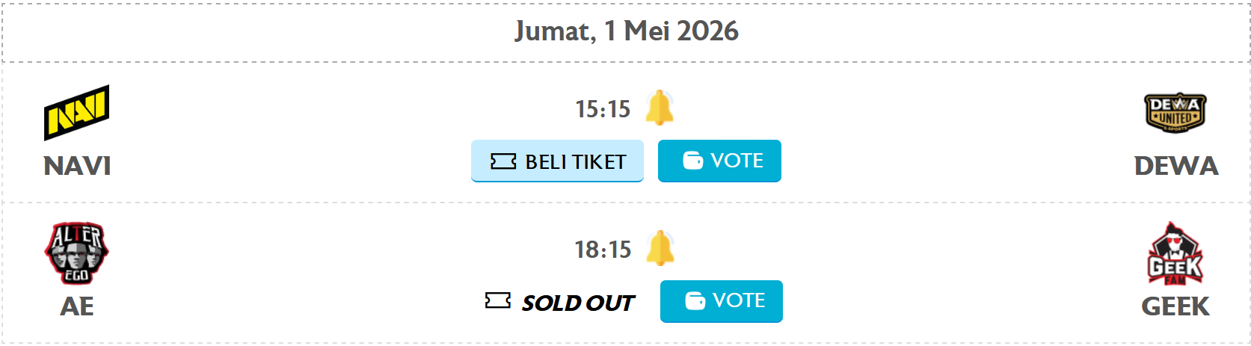Image resolution: width=1251 pixels, height=346 pixels.
Task: Toggle reminder bell for 18:15 match
Action: point(660,249)
